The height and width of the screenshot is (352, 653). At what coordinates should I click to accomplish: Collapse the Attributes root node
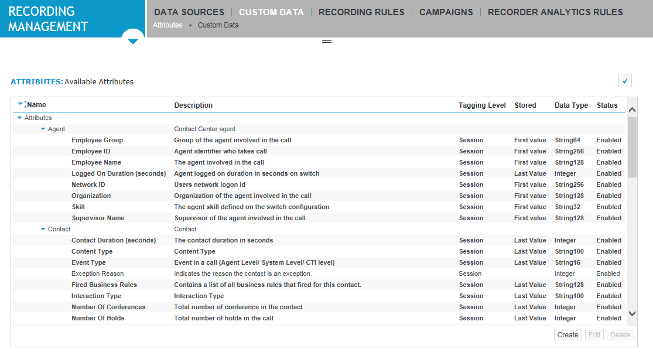point(18,117)
